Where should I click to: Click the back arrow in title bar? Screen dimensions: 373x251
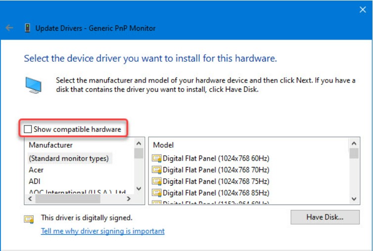9,28
